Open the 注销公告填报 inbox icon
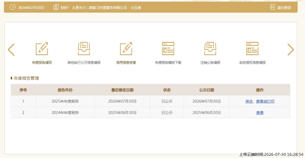The image size is (305, 158). pyautogui.click(x=210, y=49)
